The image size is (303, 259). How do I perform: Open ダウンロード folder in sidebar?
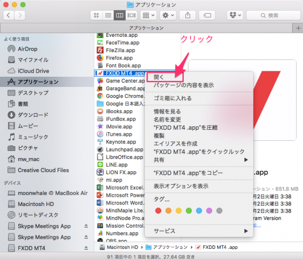point(33,115)
